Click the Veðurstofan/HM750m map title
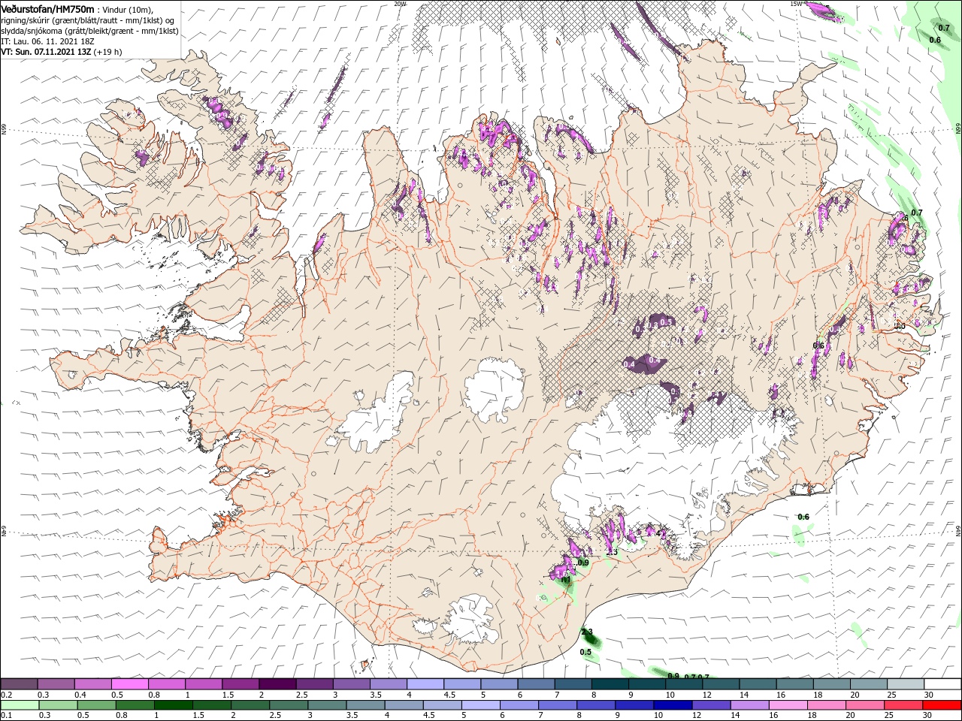This screenshot has width=962, height=721. coord(48,9)
